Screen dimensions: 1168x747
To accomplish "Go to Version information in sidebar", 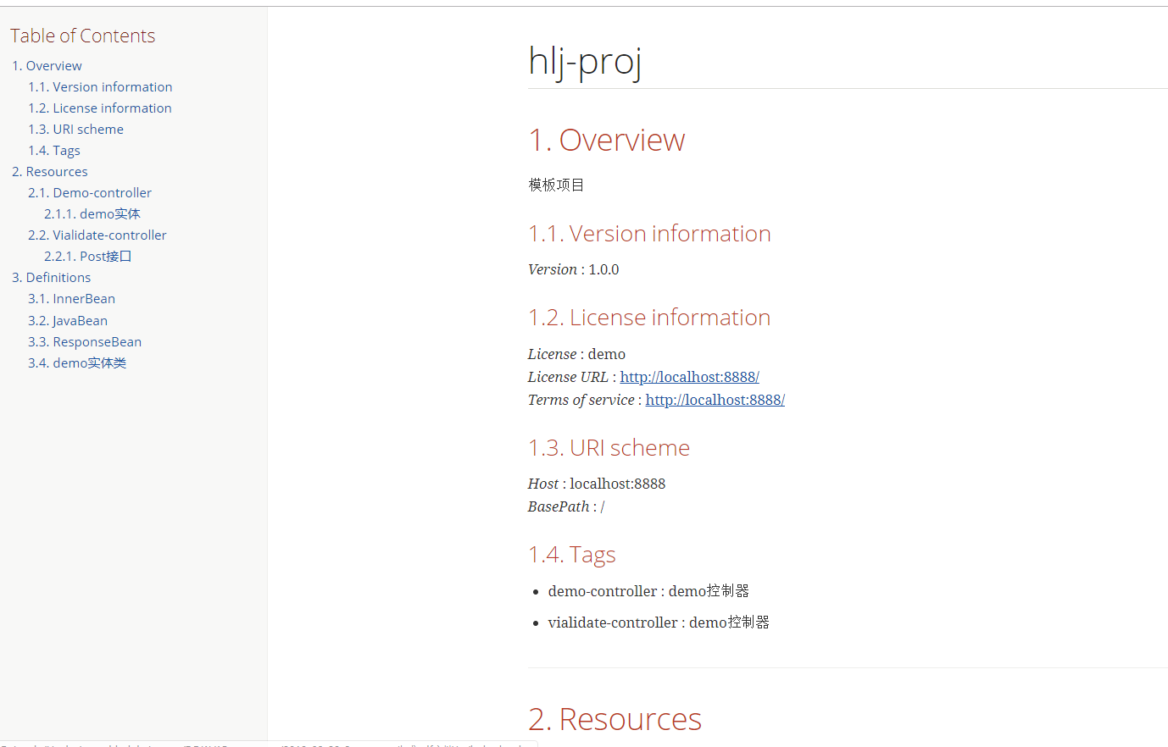I will coord(100,87).
